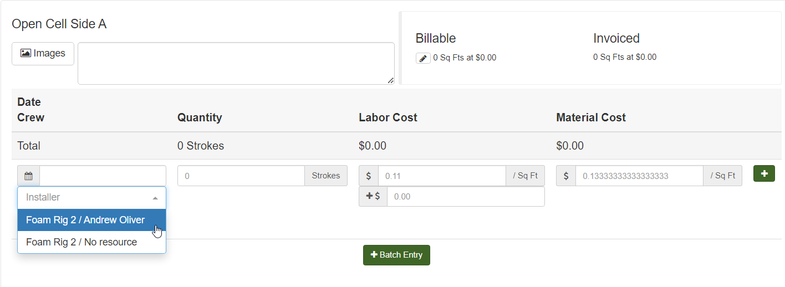Click the dollar sign beside Material Cost field
Screen dimensions: 785x287
pos(566,176)
